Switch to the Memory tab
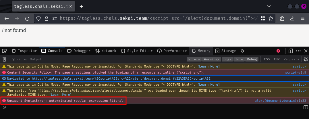 [x=201, y=51]
